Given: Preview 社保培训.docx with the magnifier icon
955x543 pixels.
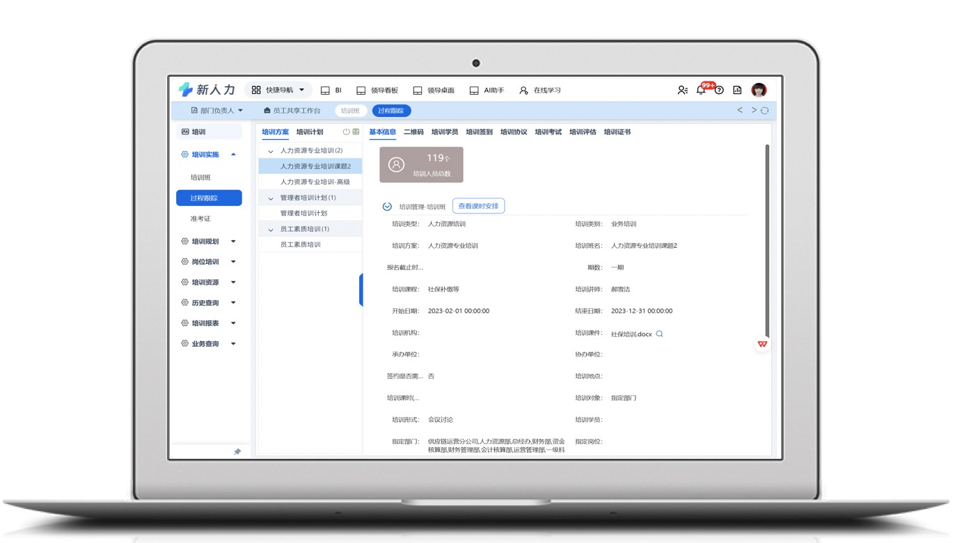Looking at the screenshot, I should [659, 334].
